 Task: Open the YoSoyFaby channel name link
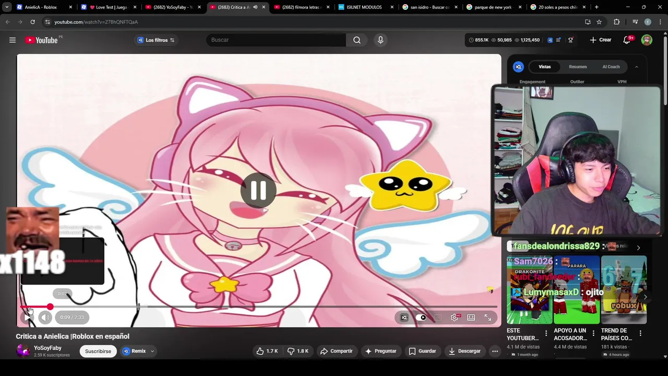(47, 348)
